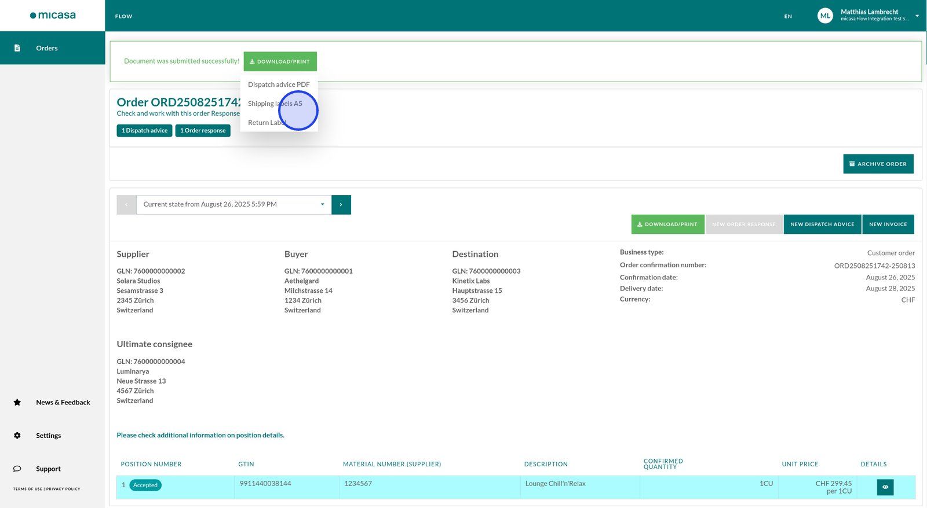Click the GTIN column header
The image size is (927, 508).
click(x=246, y=464)
